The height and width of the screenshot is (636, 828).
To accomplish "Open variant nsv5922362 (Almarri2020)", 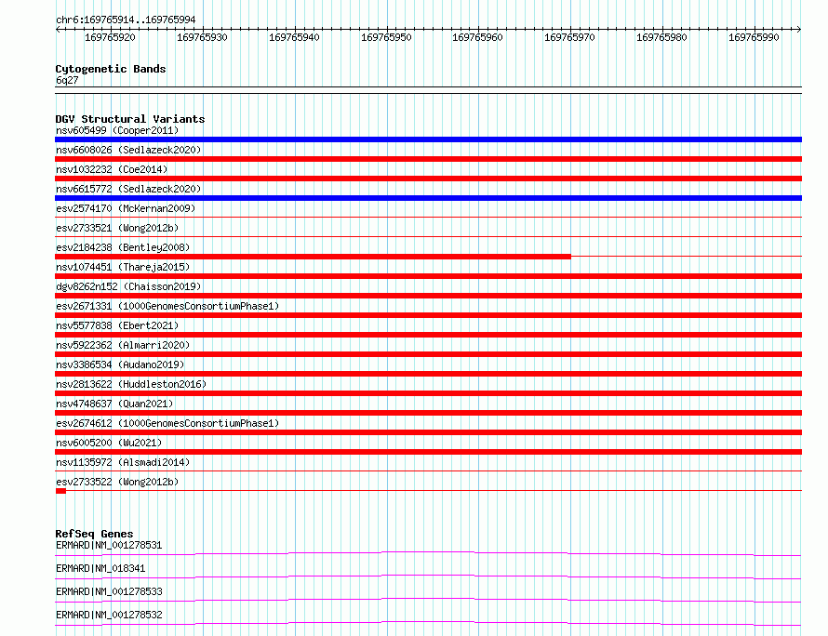I will (x=123, y=345).
